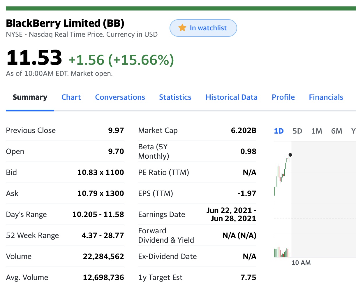This screenshot has width=356, height=294.
Task: Click the intraday candlestick price chart
Action: 282,175
